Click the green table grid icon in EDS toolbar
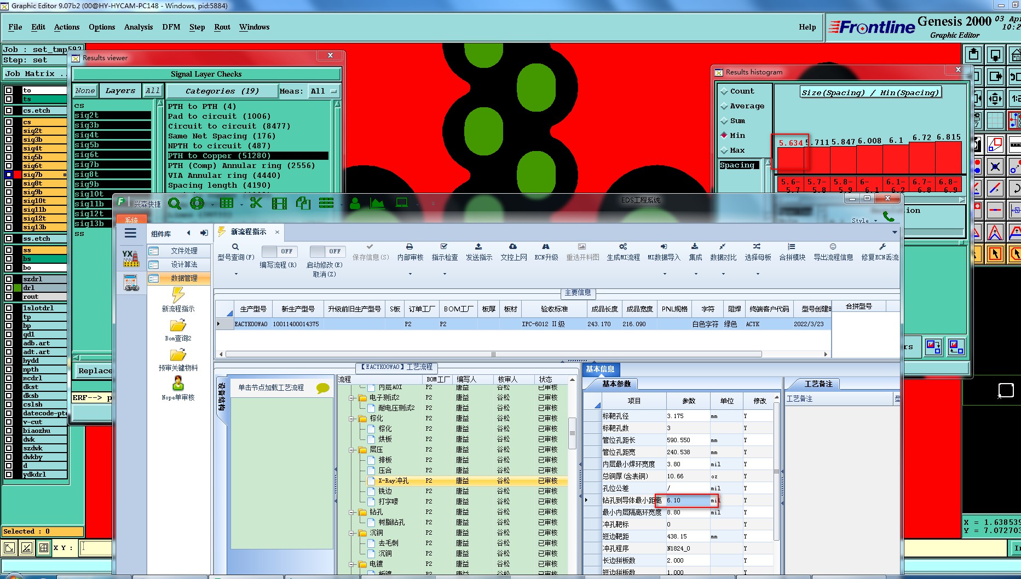Screen dimensions: 1021x579 226,203
